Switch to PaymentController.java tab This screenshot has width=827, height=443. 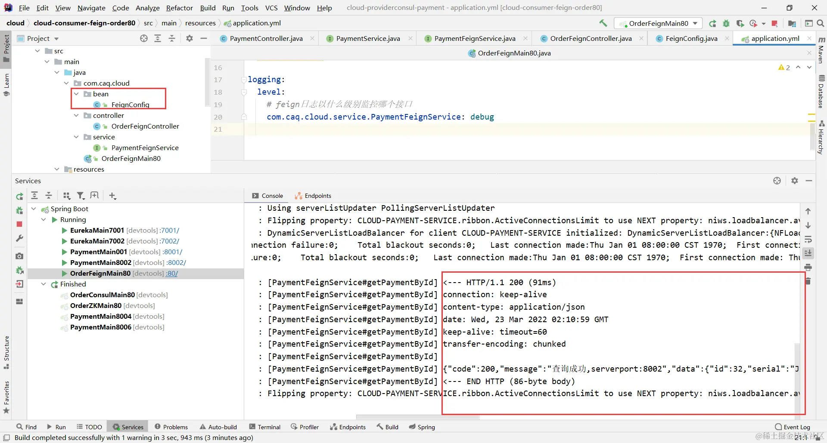point(266,38)
